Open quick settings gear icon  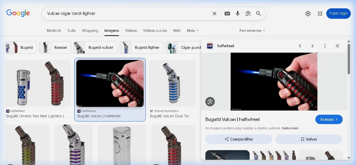[x=308, y=14]
